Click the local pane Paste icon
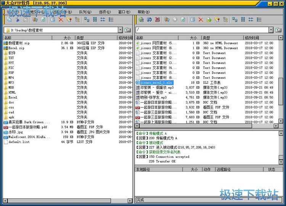The image size is (286, 206). (x=26, y=19)
